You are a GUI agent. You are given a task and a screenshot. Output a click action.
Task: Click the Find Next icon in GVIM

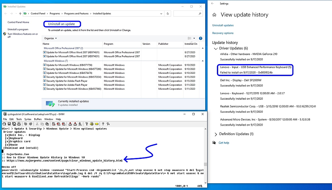(x=58, y=124)
